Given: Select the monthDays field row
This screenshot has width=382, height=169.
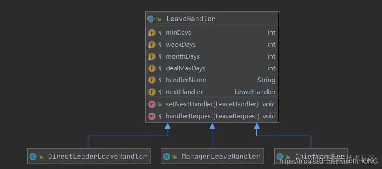Looking at the screenshot, I should tap(212, 56).
